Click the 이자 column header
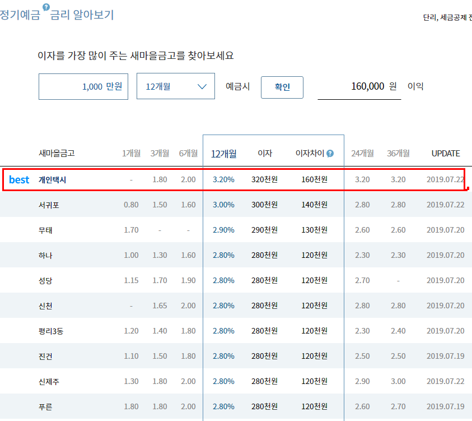Screen dimensions: 472x421 click(265, 154)
